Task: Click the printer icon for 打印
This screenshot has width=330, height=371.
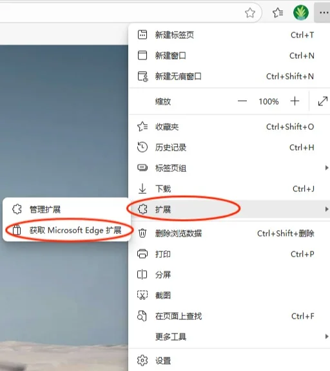Action: 142,254
